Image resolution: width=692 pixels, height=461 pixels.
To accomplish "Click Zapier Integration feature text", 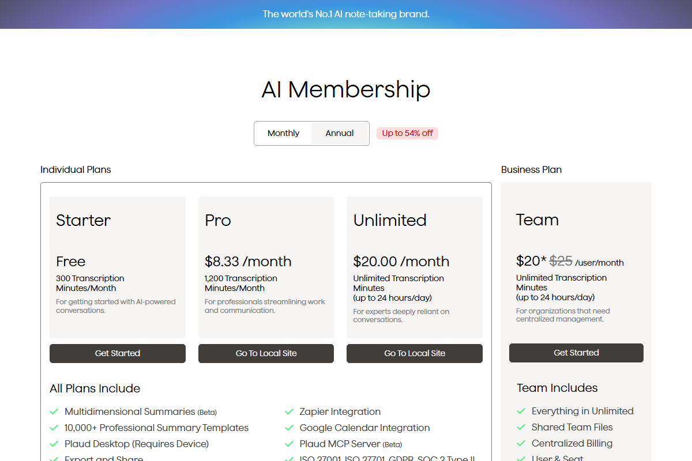I will pyautogui.click(x=340, y=411).
